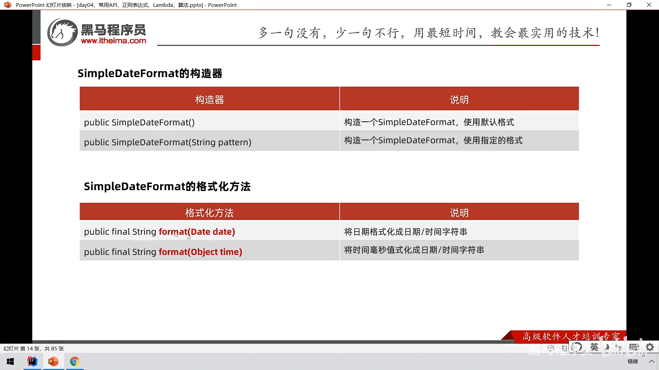Click the 链接 toolbar on the taskbar
Screen dimensions: 659x370
(633, 361)
